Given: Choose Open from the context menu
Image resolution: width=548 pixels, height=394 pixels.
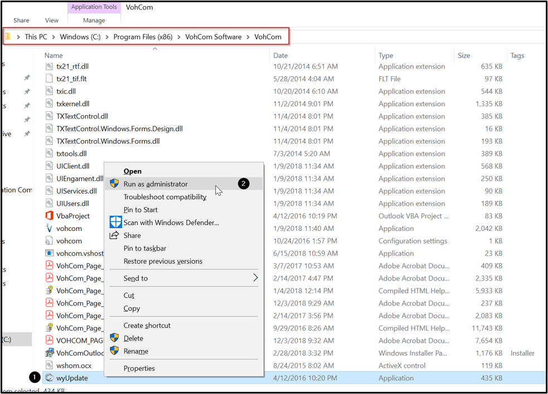Looking at the screenshot, I should (x=183, y=171).
